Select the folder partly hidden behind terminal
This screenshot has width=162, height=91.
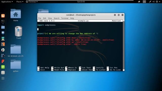(43, 11)
